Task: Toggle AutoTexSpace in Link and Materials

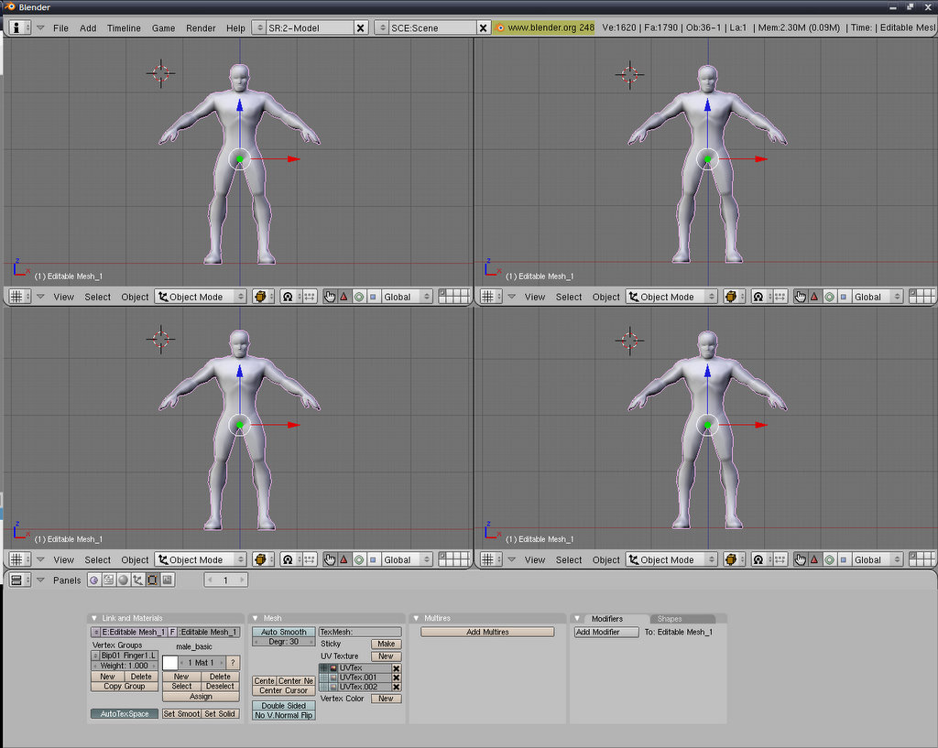Action: coord(124,713)
